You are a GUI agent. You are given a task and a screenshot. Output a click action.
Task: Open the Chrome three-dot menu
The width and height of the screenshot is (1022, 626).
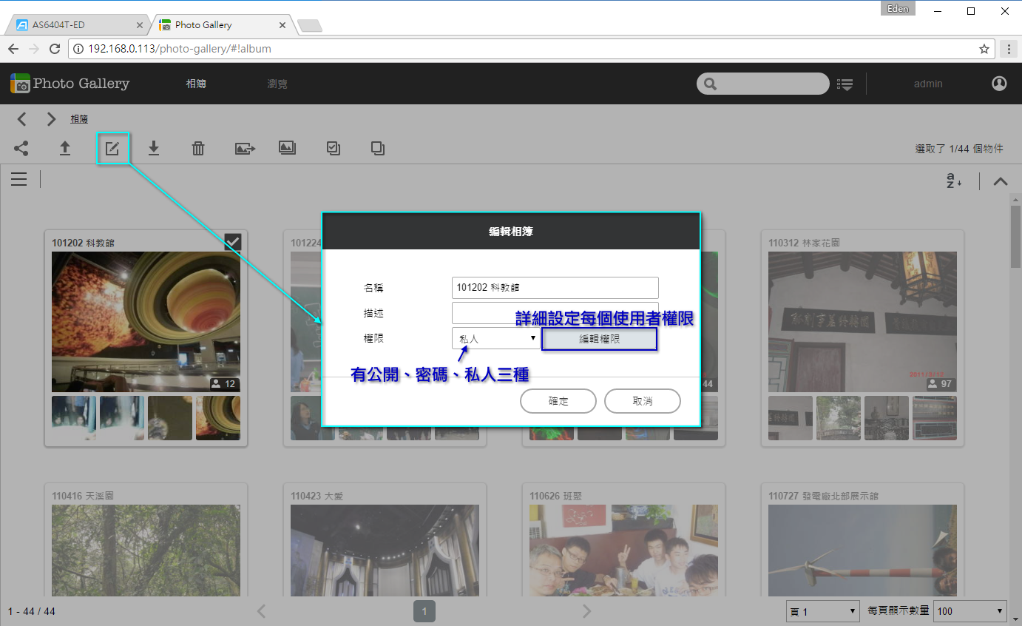pos(1009,49)
